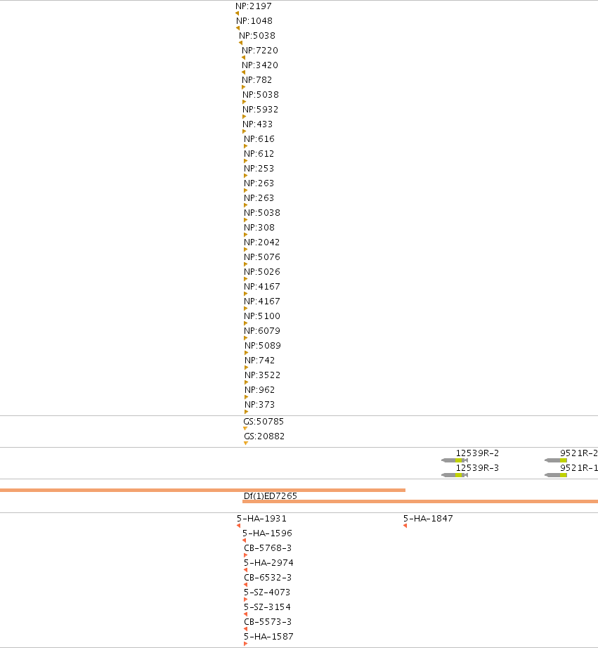
Task: Click the right-pointing arrow below NP:782
Action: point(243,87)
